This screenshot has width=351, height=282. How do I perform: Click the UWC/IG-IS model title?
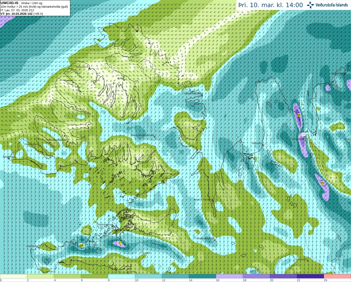[9, 3]
